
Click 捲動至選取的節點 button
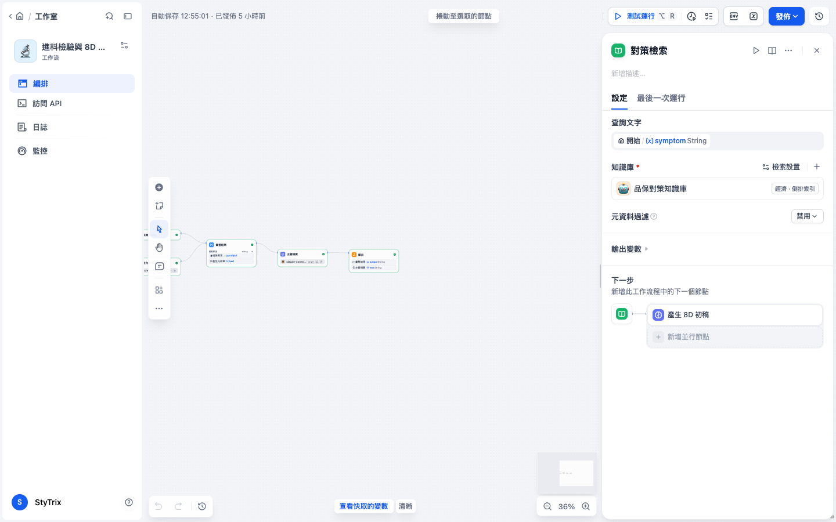[x=464, y=16]
